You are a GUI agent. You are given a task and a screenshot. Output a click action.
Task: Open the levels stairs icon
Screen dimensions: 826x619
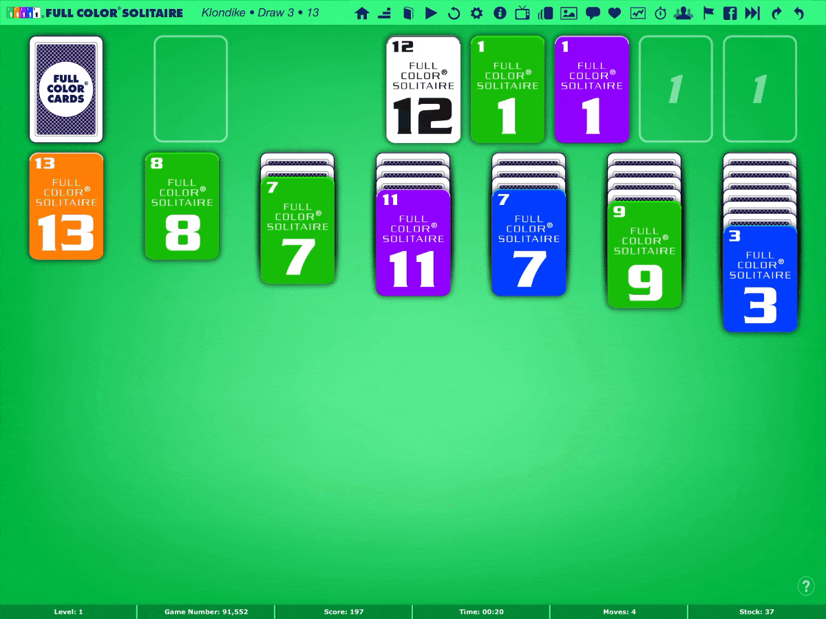tap(385, 12)
